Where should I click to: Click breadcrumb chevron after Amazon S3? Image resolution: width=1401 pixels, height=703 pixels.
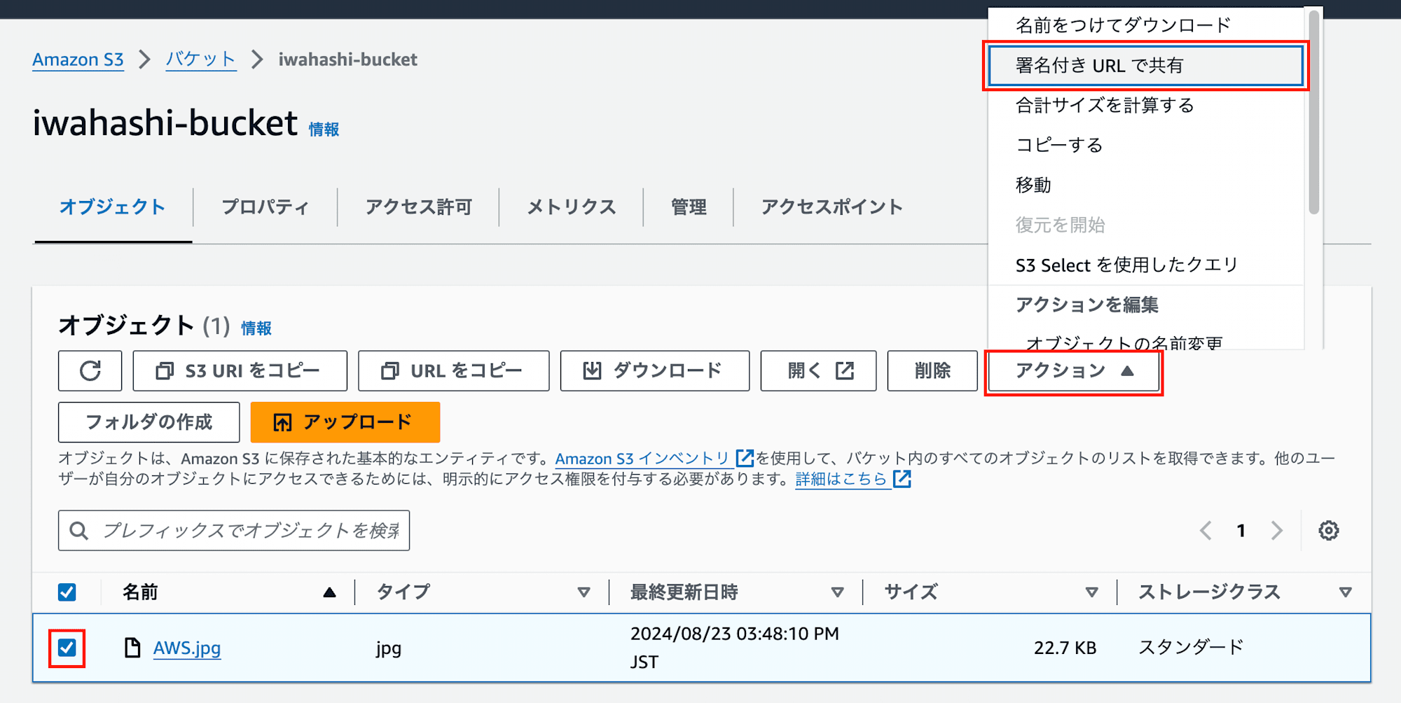(x=144, y=60)
